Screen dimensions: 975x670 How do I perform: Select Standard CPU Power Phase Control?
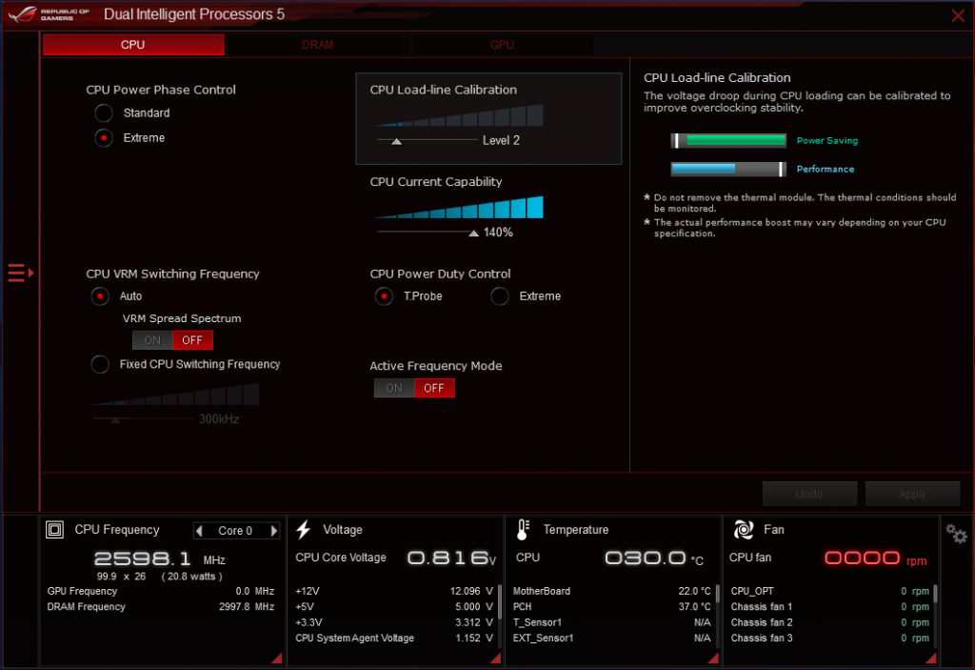coord(103,113)
